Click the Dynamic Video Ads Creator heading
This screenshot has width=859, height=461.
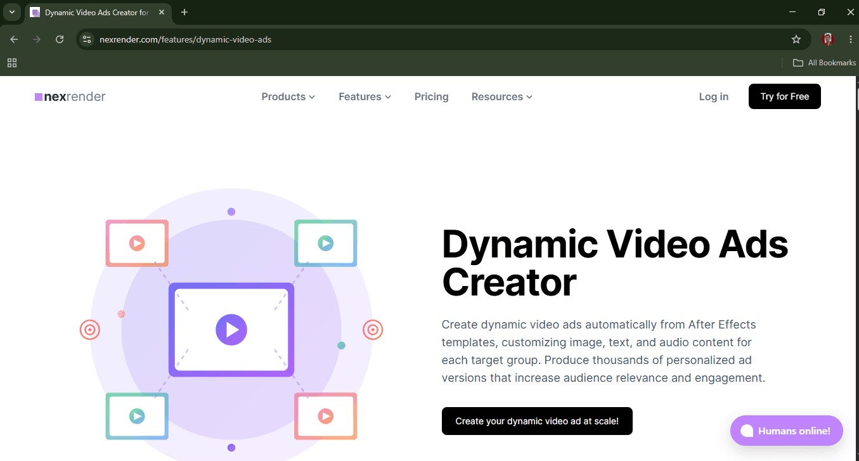pos(615,263)
